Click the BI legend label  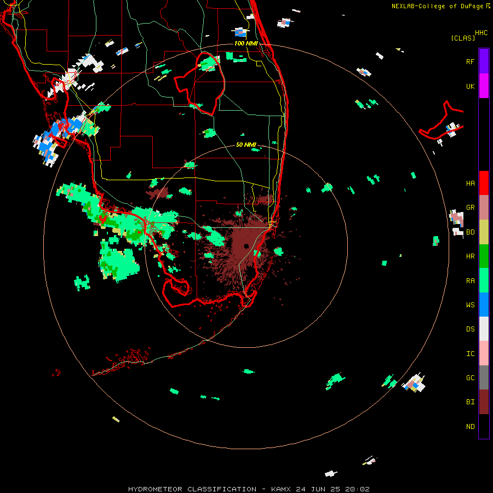tap(470, 402)
